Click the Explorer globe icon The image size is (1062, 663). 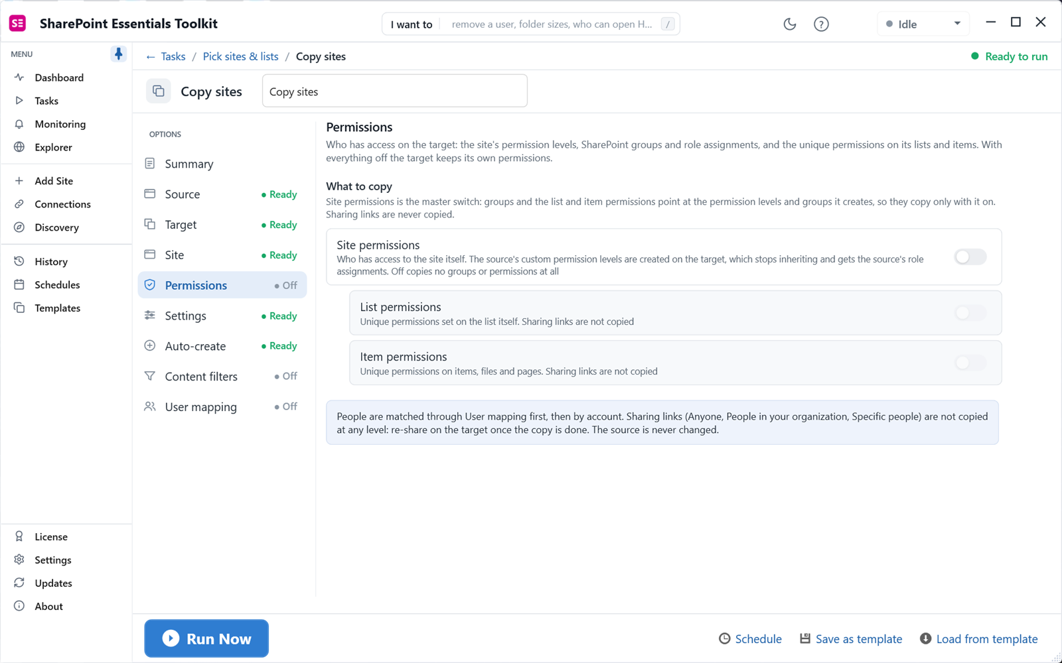(x=19, y=147)
